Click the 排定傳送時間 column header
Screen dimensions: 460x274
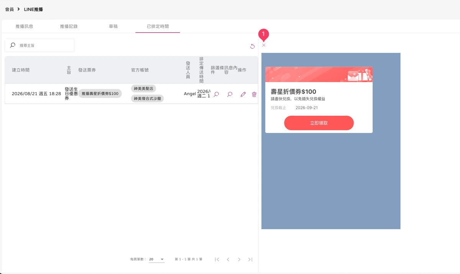[202, 70]
